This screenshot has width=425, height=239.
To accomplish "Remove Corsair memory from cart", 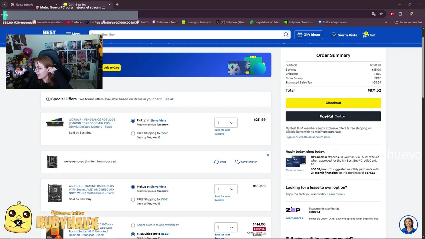I will click(x=219, y=134).
